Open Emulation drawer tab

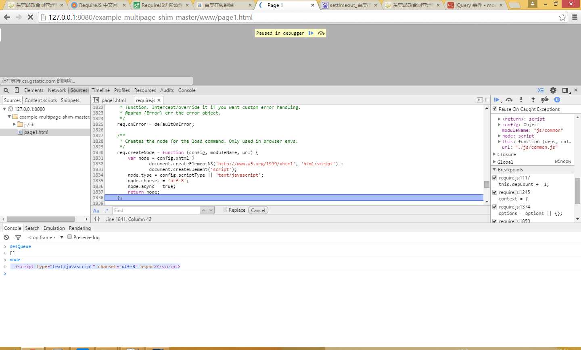(x=54, y=228)
